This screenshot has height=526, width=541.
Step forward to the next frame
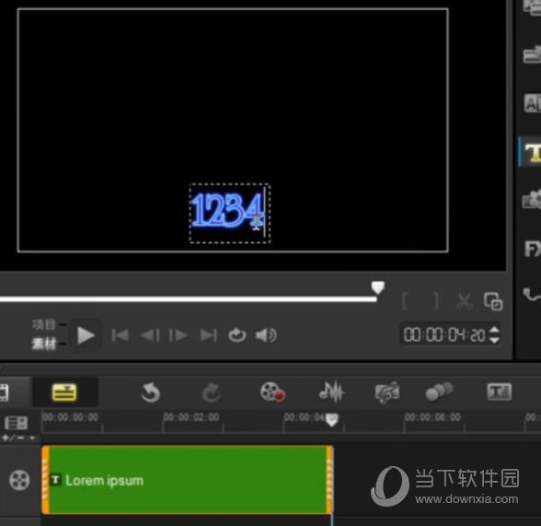click(x=178, y=335)
